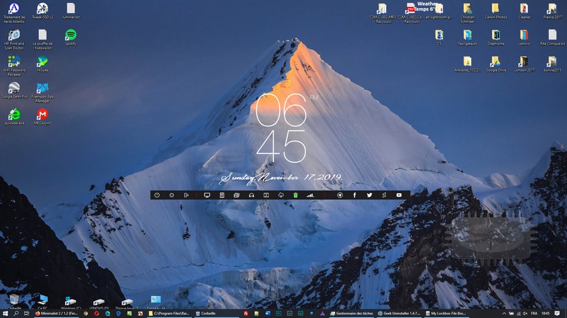
Task: Click the signal bars network icon in dock
Action: click(310, 195)
